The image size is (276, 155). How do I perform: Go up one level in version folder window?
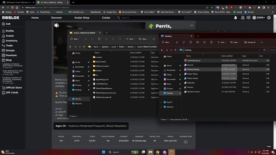coord(84,47)
